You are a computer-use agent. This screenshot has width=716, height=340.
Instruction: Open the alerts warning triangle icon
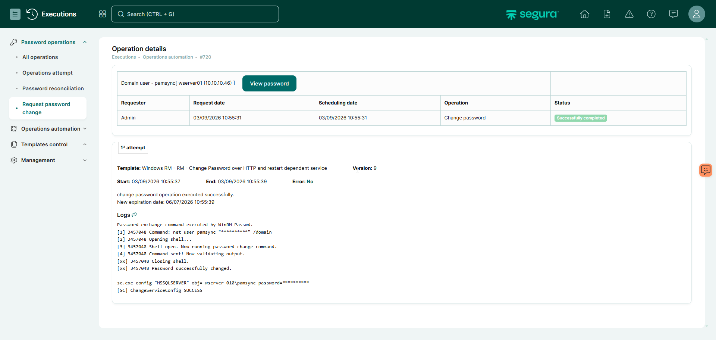click(x=629, y=14)
